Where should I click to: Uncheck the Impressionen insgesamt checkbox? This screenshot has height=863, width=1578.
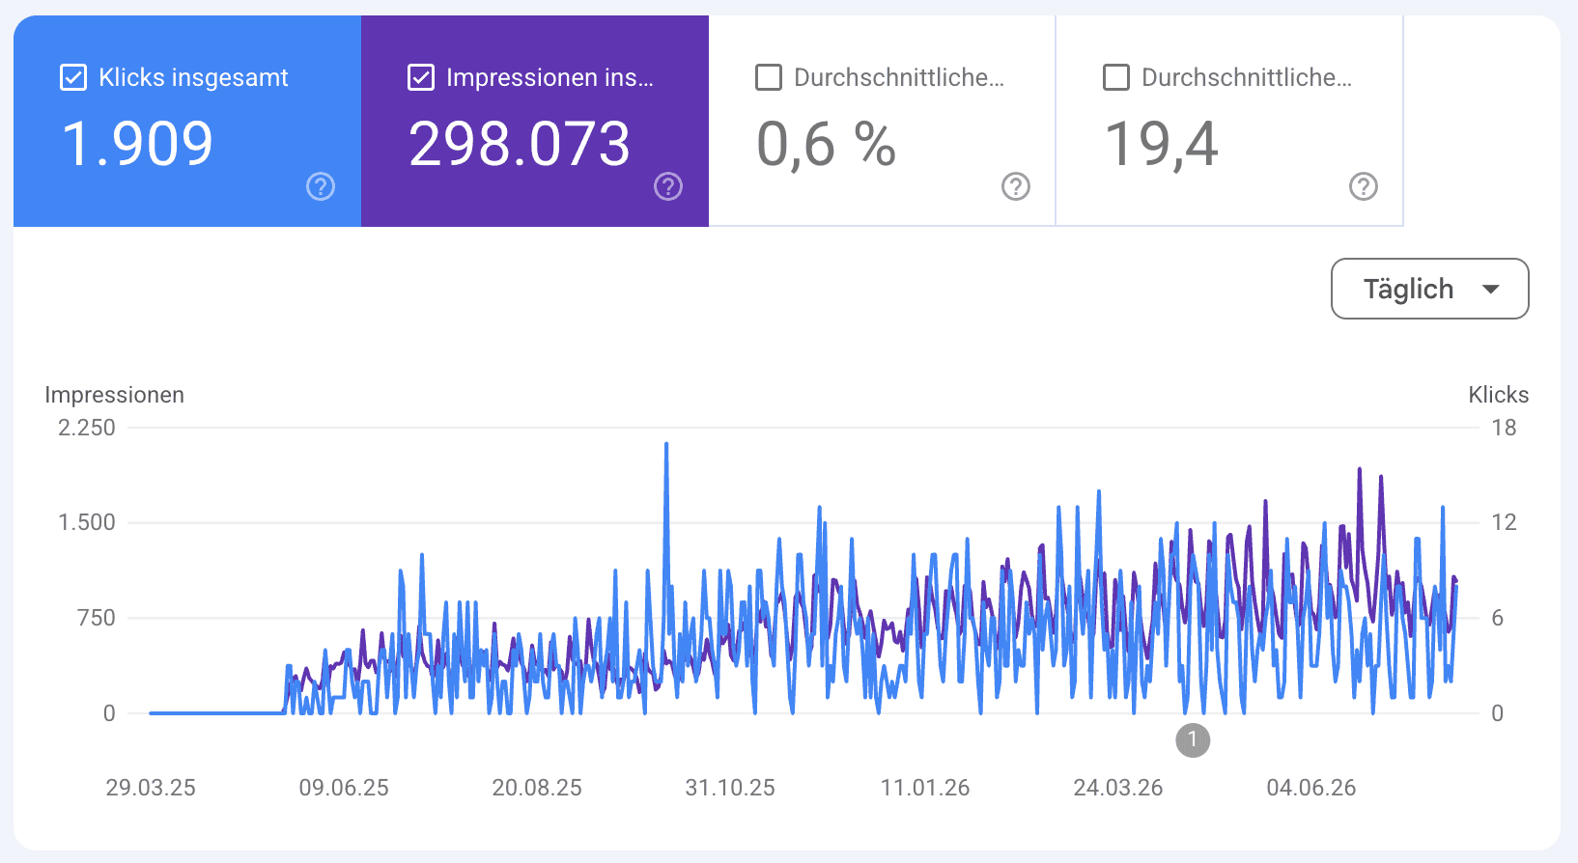tap(421, 77)
